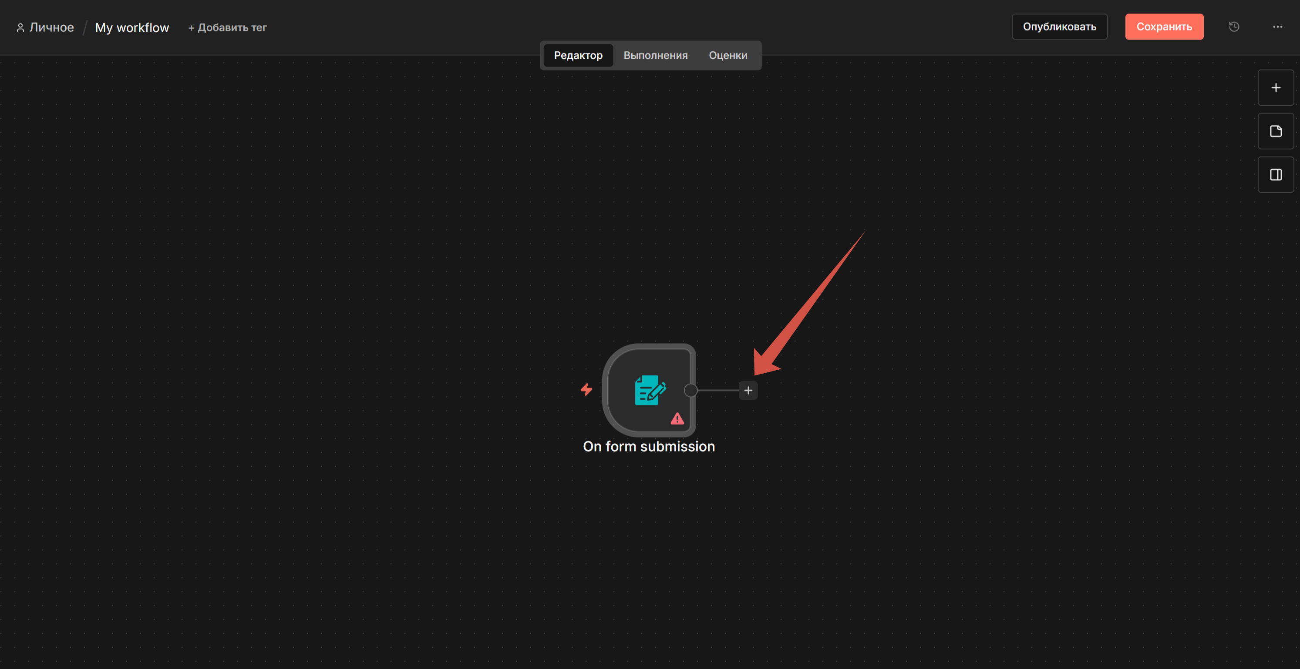The height and width of the screenshot is (669, 1300).
Task: Select the On form submission node icon
Action: click(650, 390)
